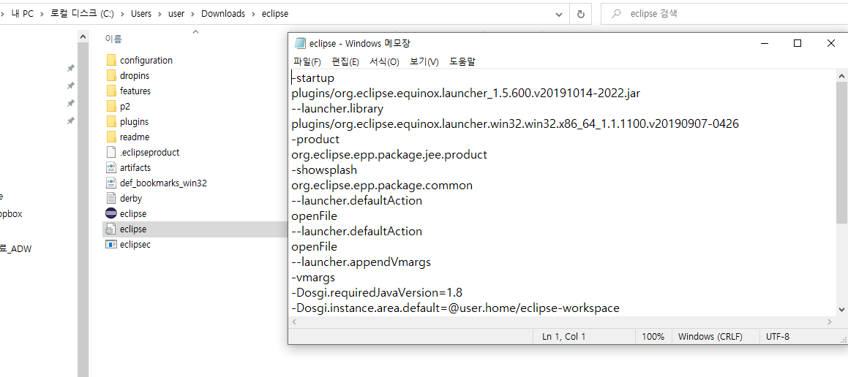Select the Eclipse application launcher icon
The image size is (848, 377).
pos(111,213)
